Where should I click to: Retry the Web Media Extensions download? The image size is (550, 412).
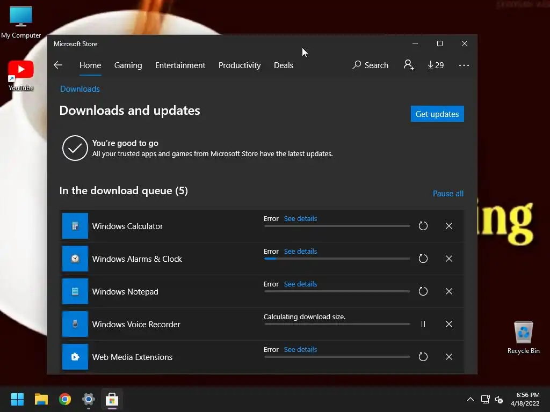click(x=423, y=357)
